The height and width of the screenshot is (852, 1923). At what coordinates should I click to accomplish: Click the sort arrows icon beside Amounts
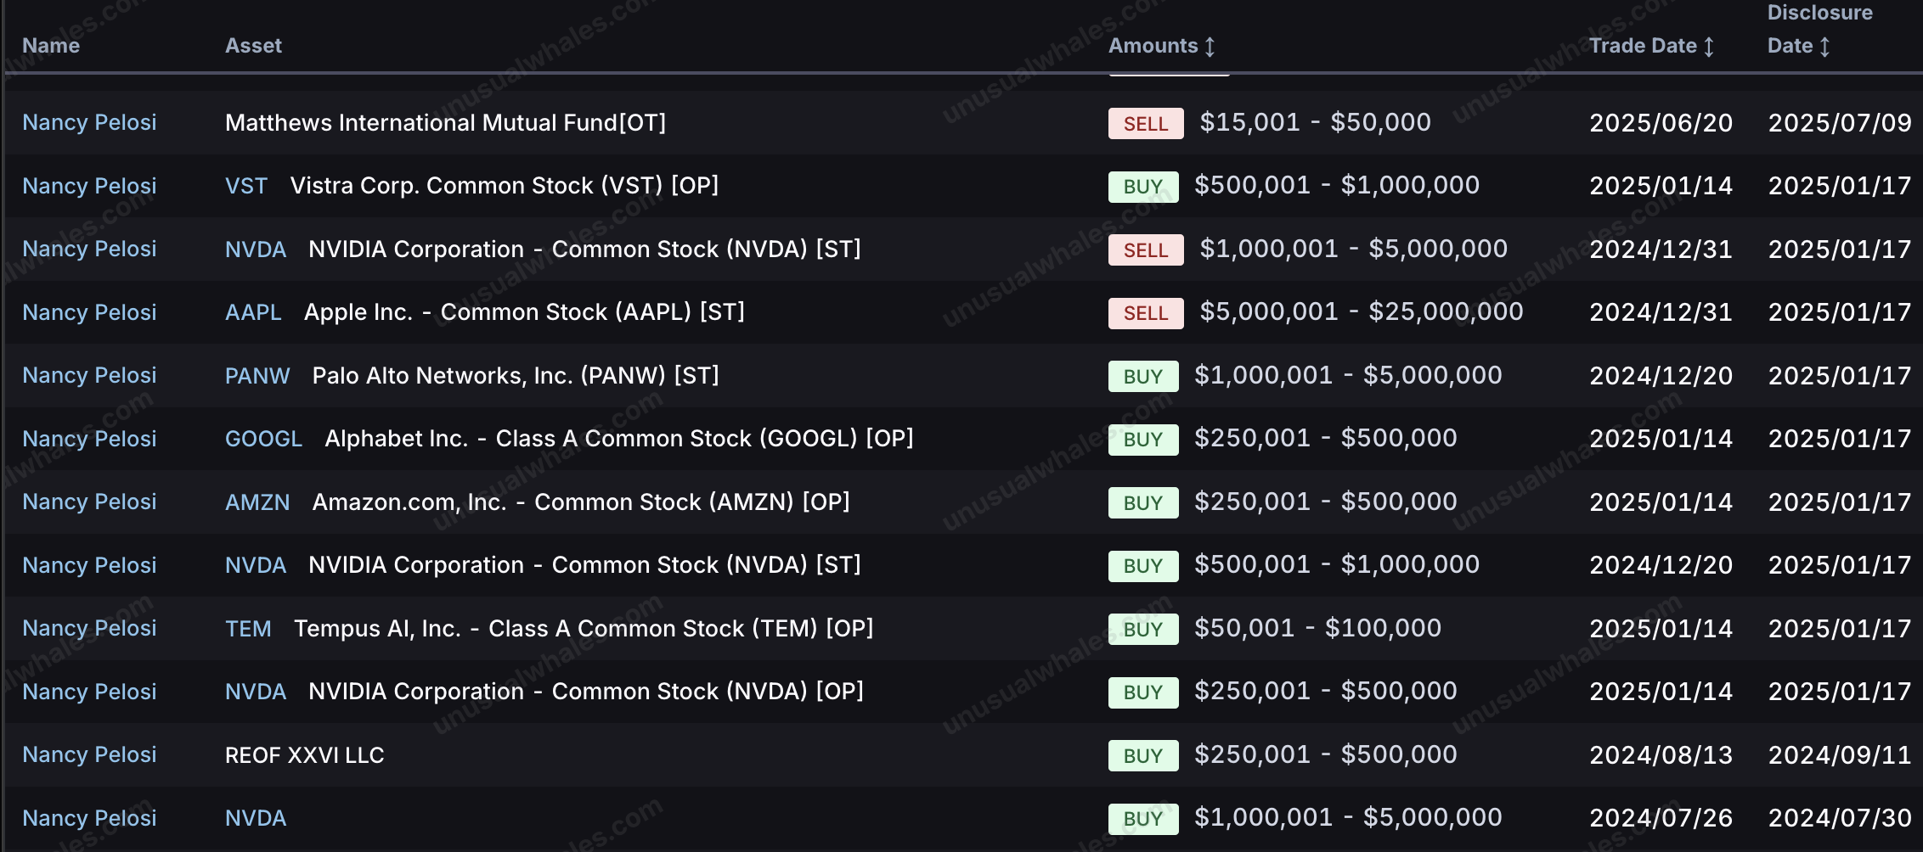(x=1210, y=47)
